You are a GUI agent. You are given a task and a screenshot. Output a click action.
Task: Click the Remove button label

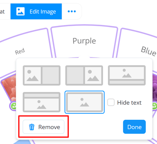click(49, 127)
